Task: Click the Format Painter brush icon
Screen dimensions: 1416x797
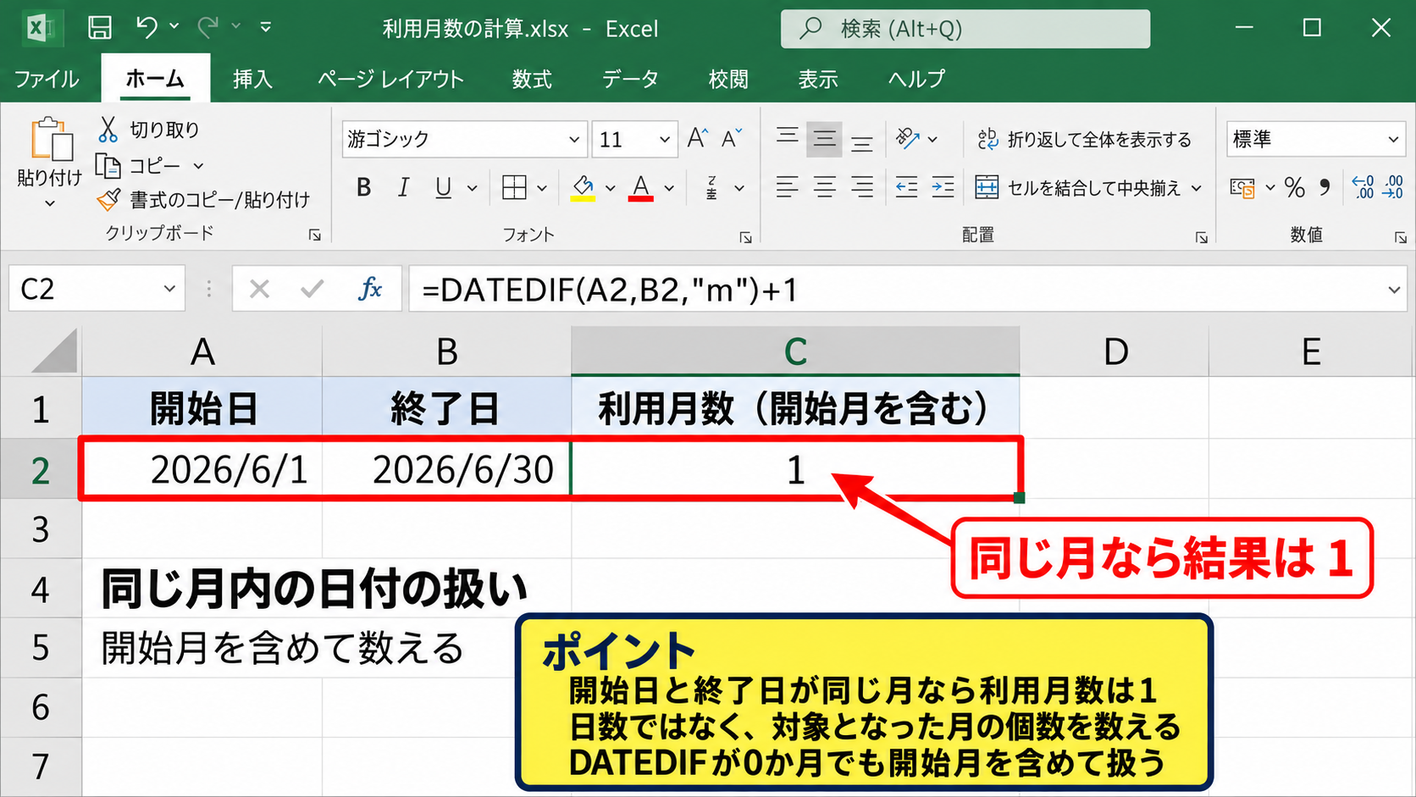Action: tap(108, 200)
